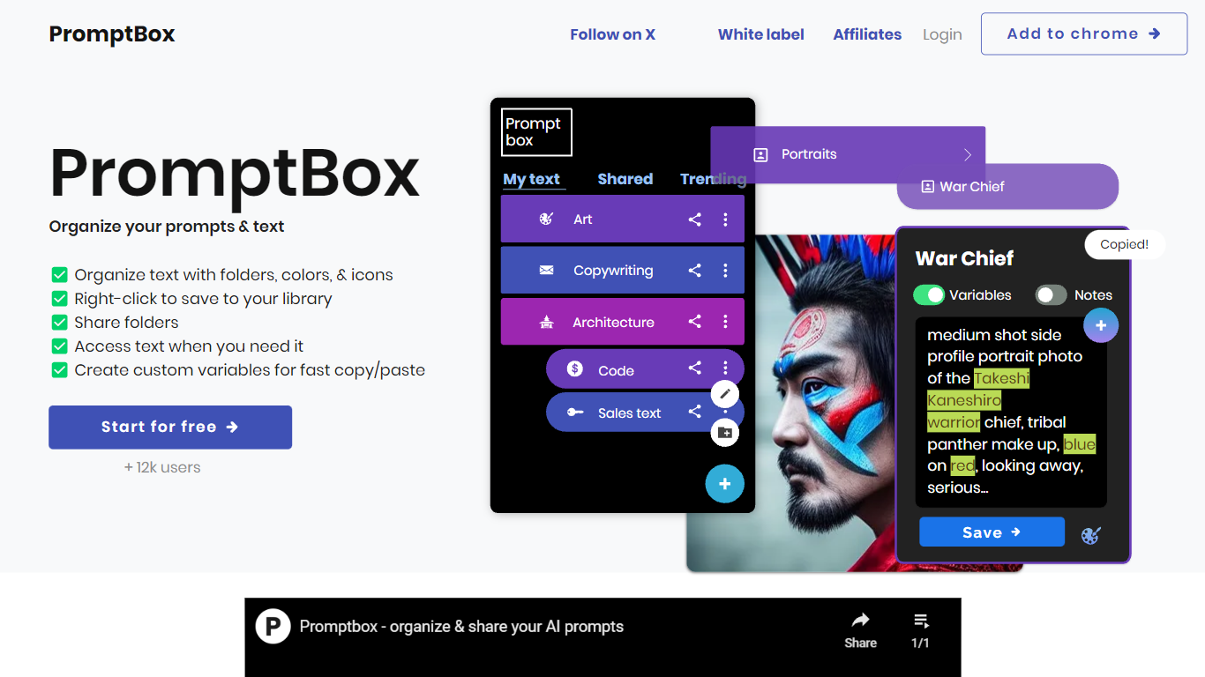1205x677 pixels.
Task: Click the first green checkbox in feature list
Action: 60,275
